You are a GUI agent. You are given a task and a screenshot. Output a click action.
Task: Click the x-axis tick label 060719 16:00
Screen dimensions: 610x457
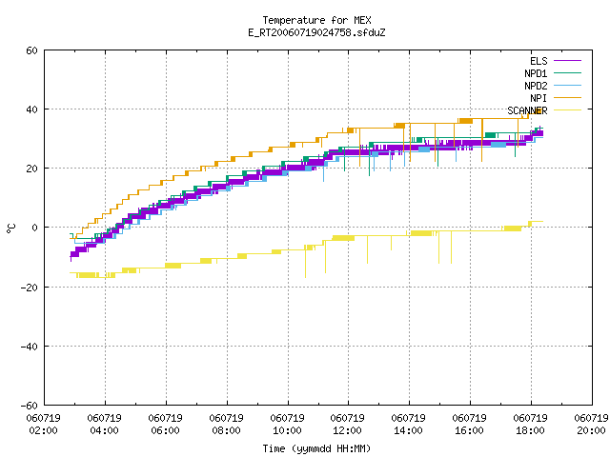click(x=469, y=425)
